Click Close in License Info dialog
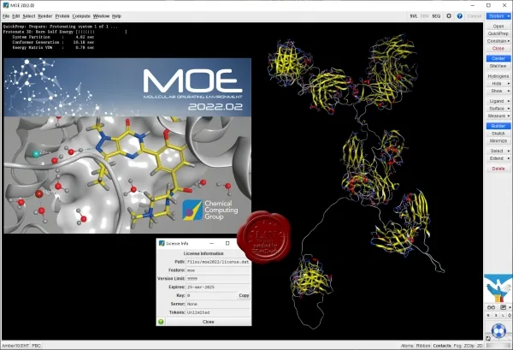The width and height of the screenshot is (513, 350). (208, 322)
